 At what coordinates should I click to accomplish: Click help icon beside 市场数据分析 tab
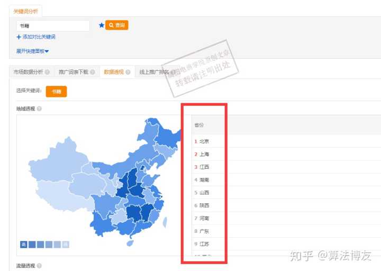click(x=48, y=72)
